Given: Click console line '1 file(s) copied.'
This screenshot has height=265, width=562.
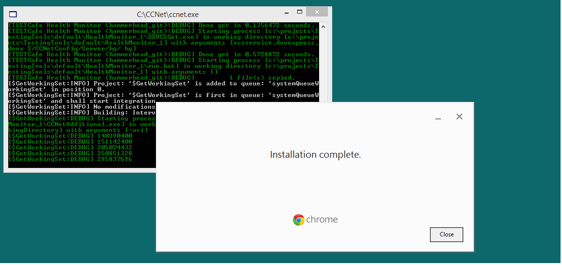Looking at the screenshot, I should point(152,77).
